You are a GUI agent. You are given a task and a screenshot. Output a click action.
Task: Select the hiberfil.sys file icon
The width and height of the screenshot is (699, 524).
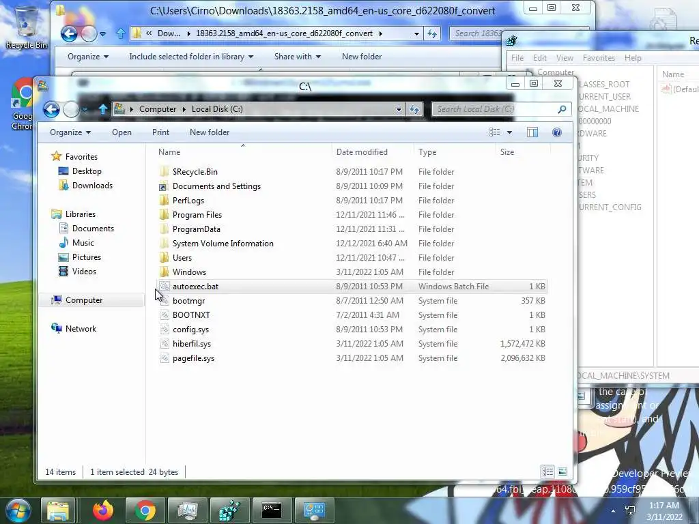(164, 344)
